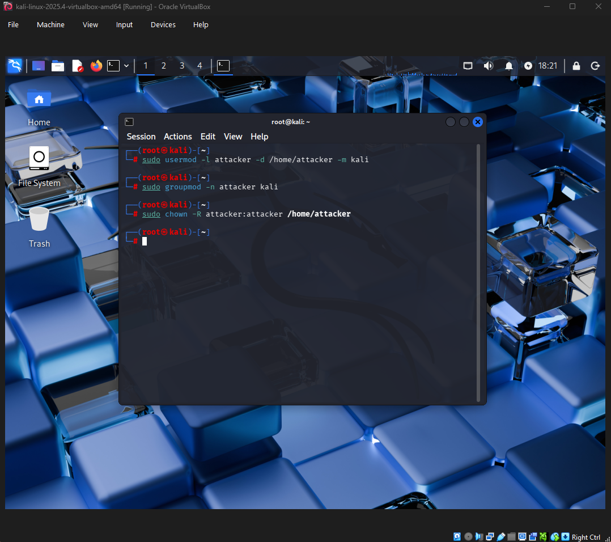Screen dimensions: 611x542
Task: Click the volume speaker icon
Action: (x=488, y=66)
